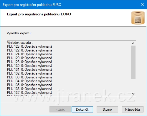Click the first line 'Výsledek exportu :' in the textbox
Viewport: 147px width, 116px height.
pos(20,43)
